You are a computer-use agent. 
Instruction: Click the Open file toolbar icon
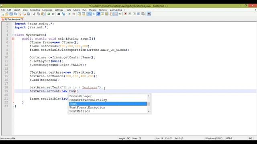(7, 14)
